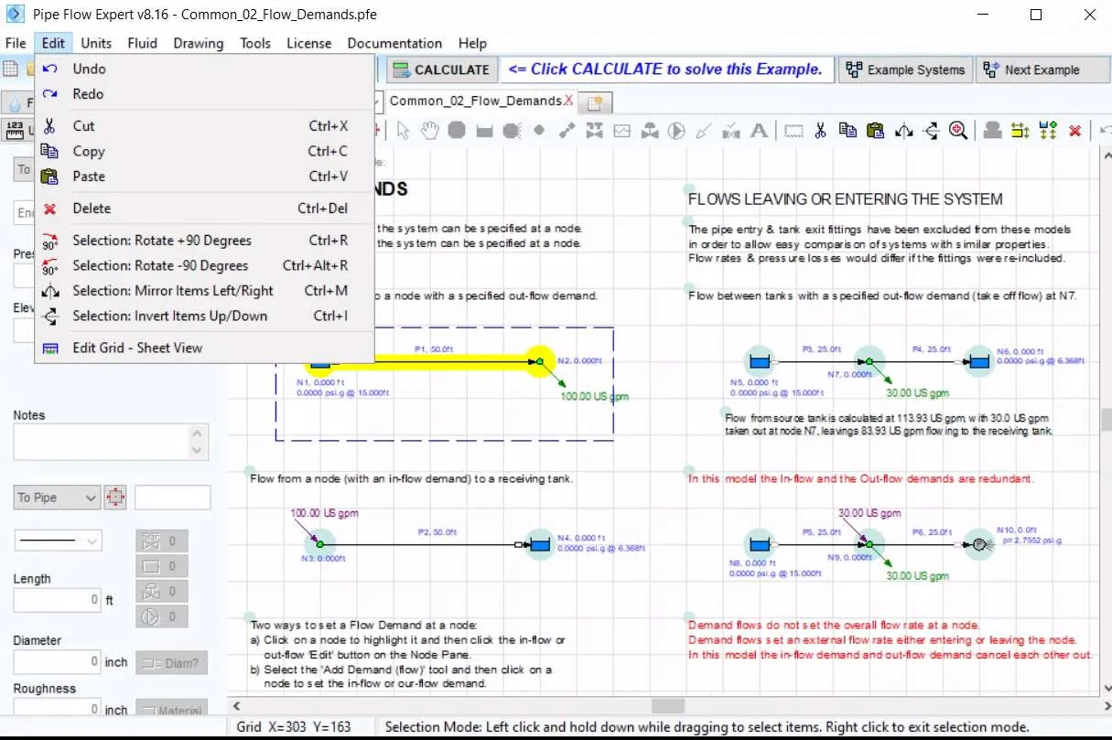Choose Paste Ctrl+V menu entry
Screen dimensions: 1112x740
(203, 177)
